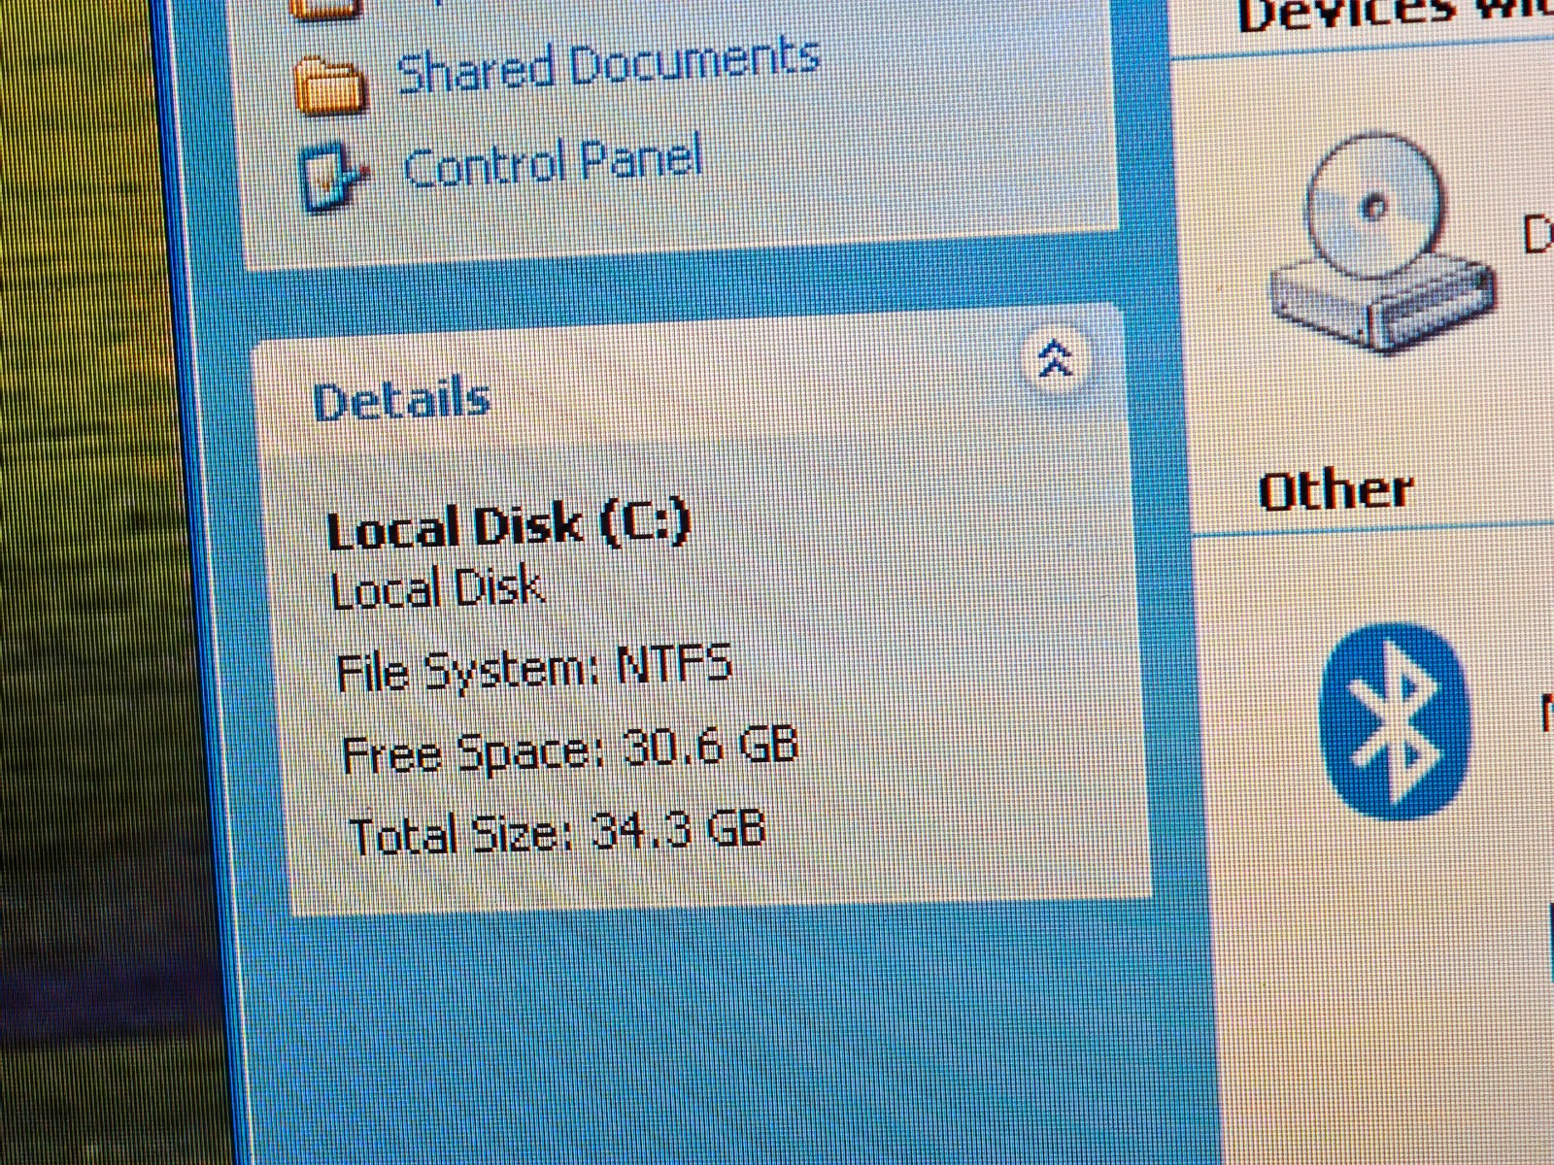Collapse the Details panel with chevron button

tap(1056, 358)
